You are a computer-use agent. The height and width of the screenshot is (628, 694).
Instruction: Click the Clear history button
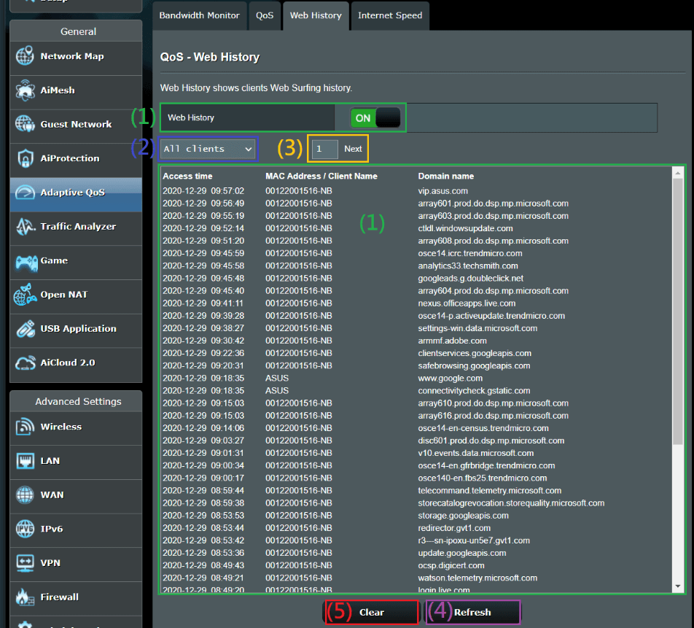pos(372,612)
